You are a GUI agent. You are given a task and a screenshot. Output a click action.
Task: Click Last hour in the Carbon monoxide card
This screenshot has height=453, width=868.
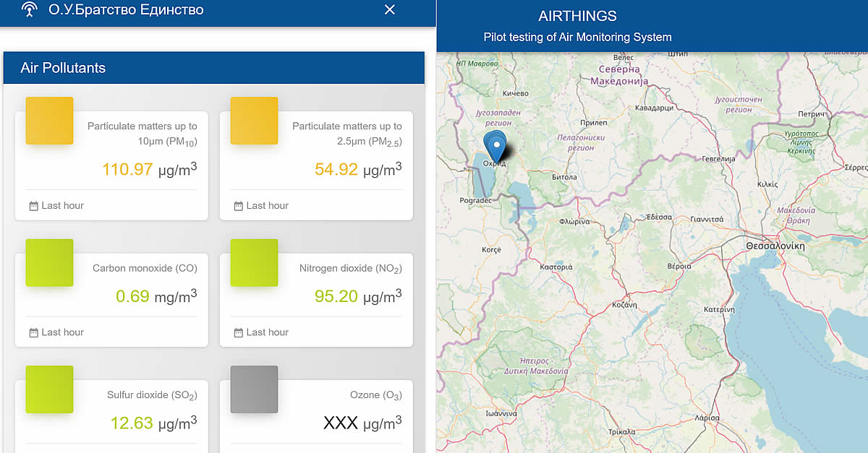pyautogui.click(x=63, y=332)
